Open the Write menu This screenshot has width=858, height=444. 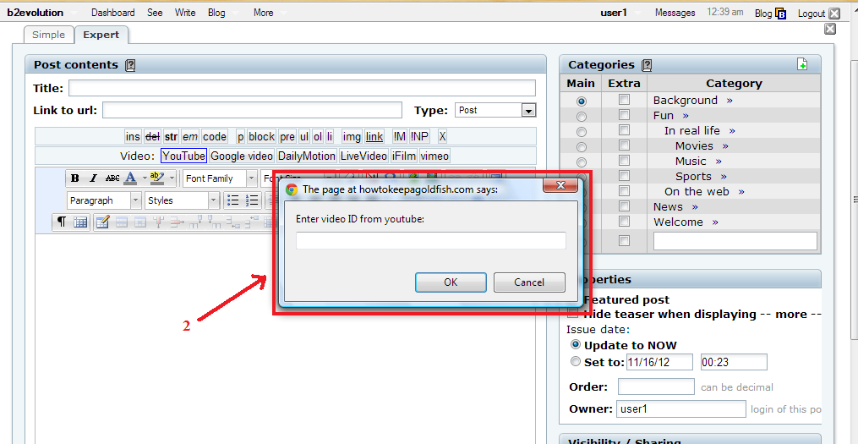pos(185,13)
